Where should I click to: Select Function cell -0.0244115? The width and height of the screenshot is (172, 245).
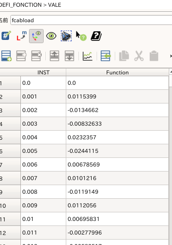point(118,151)
